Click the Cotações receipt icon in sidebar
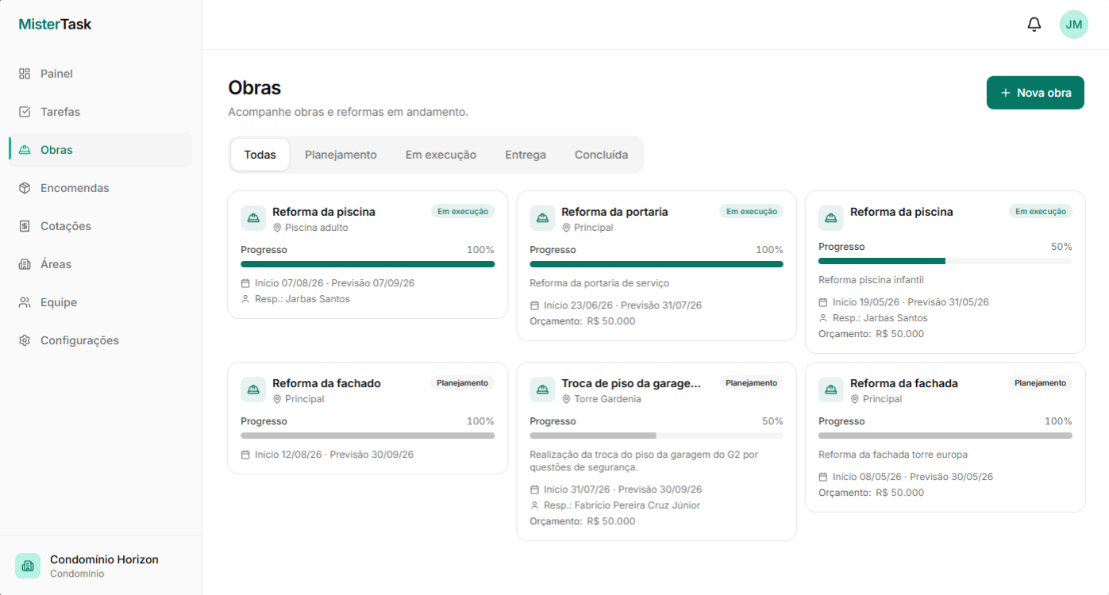The height and width of the screenshot is (595, 1109). (x=25, y=226)
